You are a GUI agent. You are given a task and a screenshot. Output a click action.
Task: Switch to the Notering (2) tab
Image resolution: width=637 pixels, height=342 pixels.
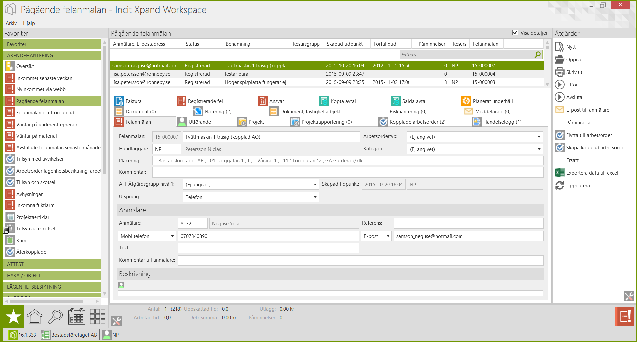[x=213, y=111]
